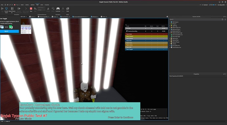227x125 pixels.
Task: Open the Controller emulation icon
Action: [x=58, y=9]
